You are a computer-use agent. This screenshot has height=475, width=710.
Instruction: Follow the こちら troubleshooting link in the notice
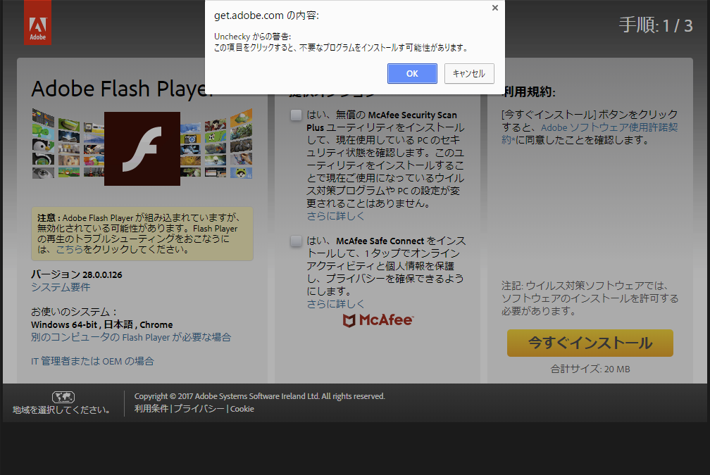click(x=69, y=249)
